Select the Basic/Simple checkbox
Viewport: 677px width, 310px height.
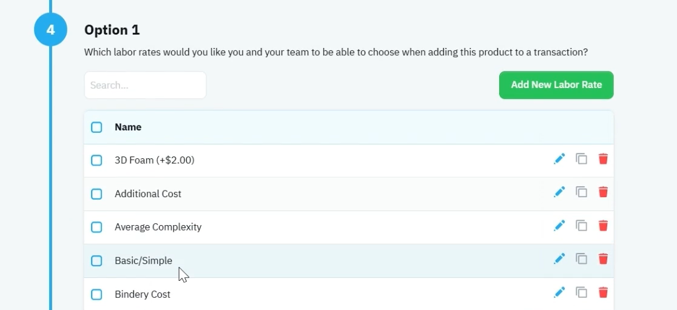96,261
